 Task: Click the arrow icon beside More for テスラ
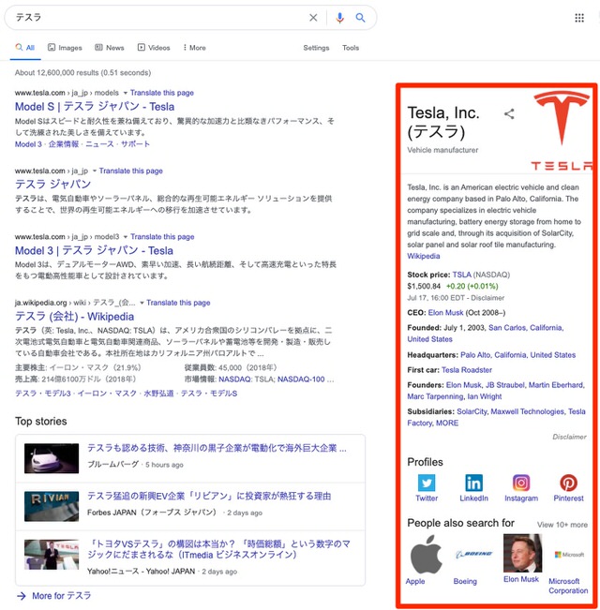[x=22, y=596]
